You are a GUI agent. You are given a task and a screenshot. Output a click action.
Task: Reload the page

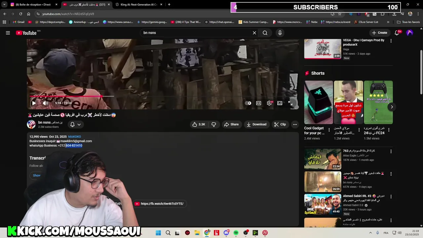[20, 14]
